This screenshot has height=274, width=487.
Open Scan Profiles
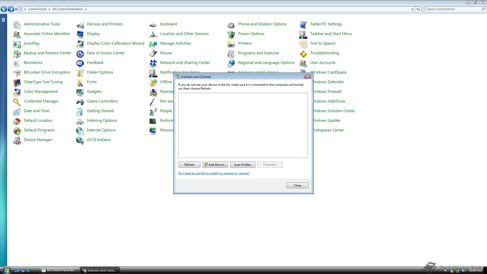point(242,165)
